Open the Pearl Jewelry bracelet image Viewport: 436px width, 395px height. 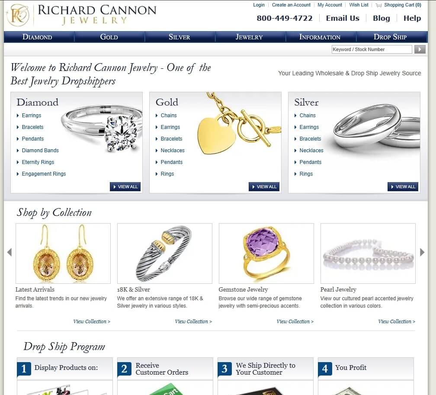click(368, 254)
